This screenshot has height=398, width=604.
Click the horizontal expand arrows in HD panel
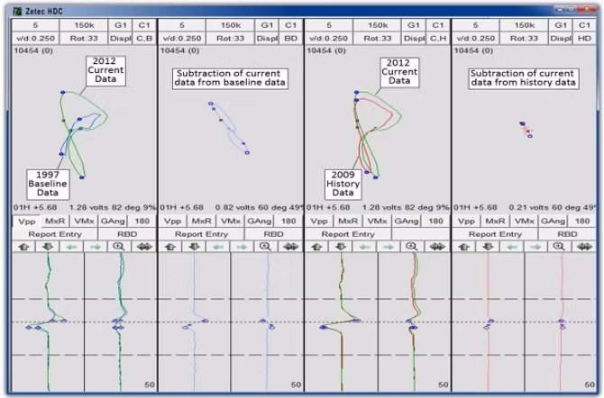(584, 247)
